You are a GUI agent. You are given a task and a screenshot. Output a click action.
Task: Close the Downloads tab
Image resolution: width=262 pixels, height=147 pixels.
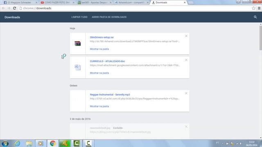pyautogui.click(x=185, y=2)
